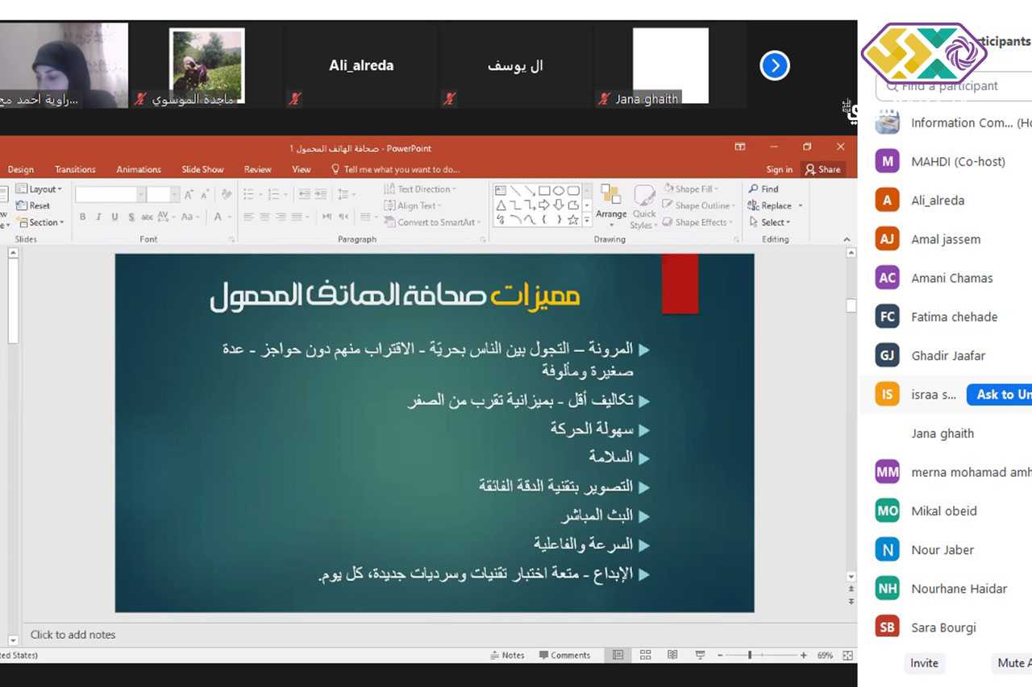The image size is (1032, 687).
Task: Show next video participants with arrow
Action: click(x=774, y=65)
